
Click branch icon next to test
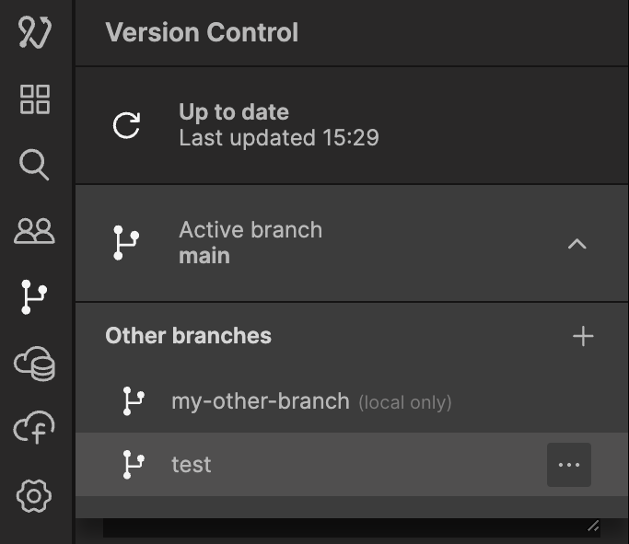(134, 465)
